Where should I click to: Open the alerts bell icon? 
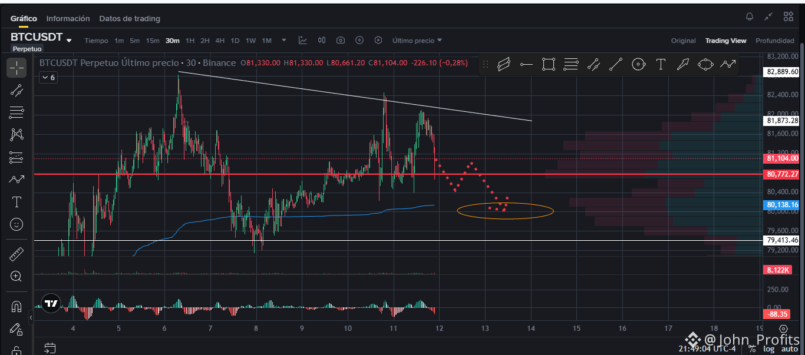(750, 16)
